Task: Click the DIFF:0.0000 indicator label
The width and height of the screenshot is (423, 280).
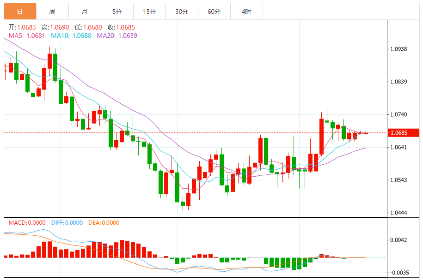Action: pyautogui.click(x=67, y=223)
